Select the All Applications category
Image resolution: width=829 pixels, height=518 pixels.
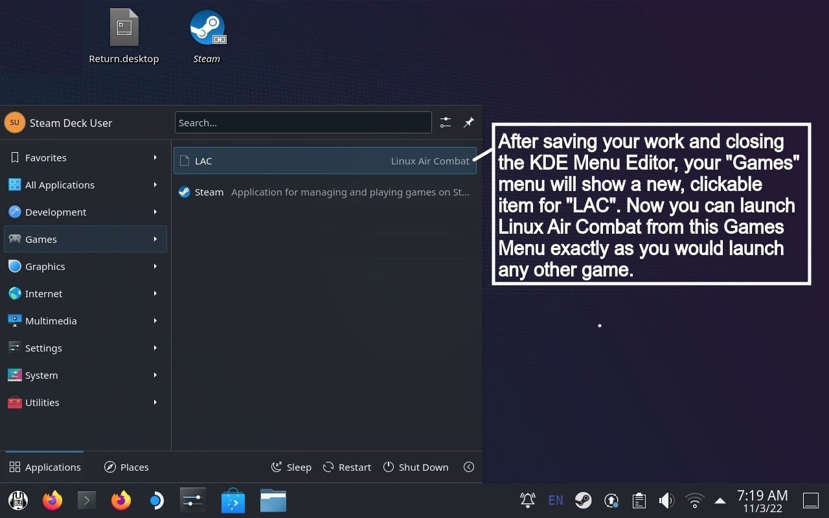tap(85, 185)
